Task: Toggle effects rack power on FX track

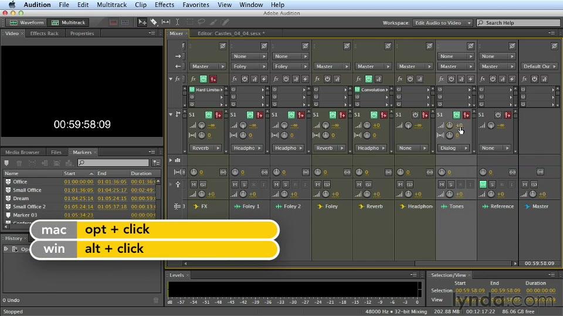Action: click(x=204, y=79)
